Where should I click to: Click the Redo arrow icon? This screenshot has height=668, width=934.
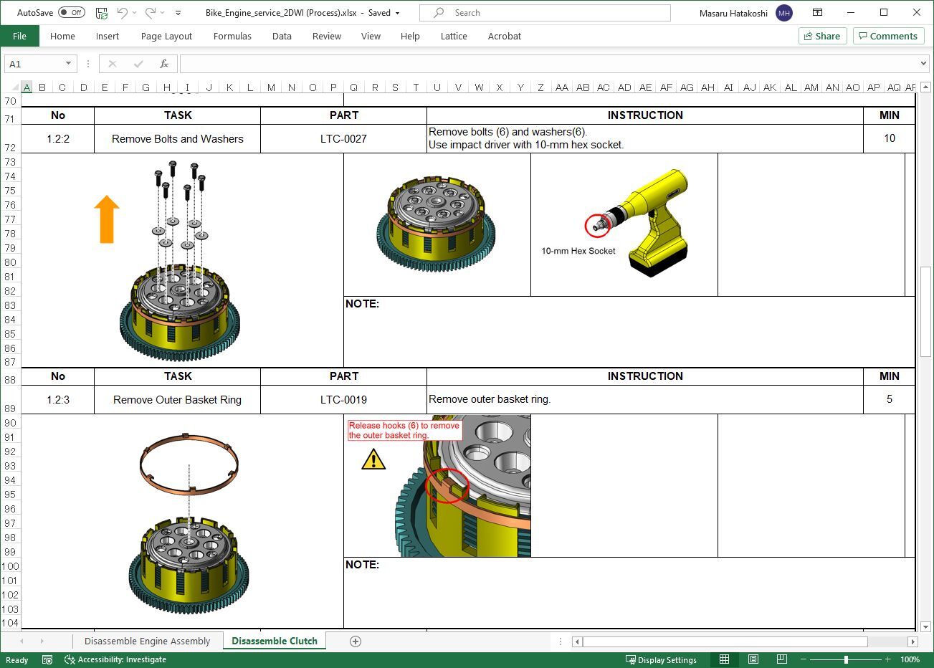[x=151, y=13]
